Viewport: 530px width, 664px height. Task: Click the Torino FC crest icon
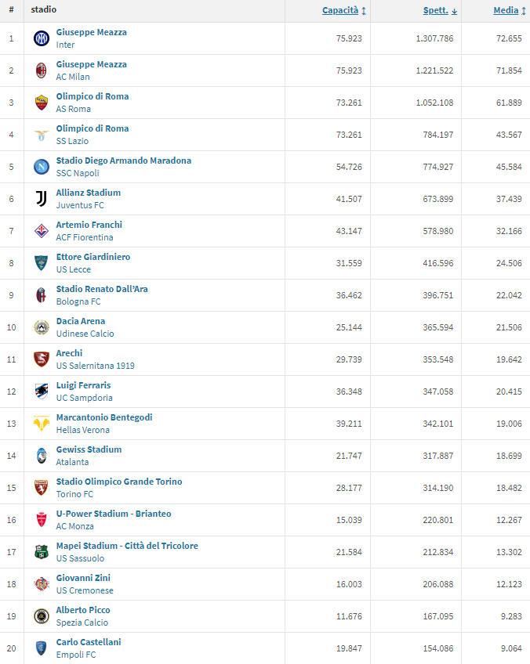42,488
